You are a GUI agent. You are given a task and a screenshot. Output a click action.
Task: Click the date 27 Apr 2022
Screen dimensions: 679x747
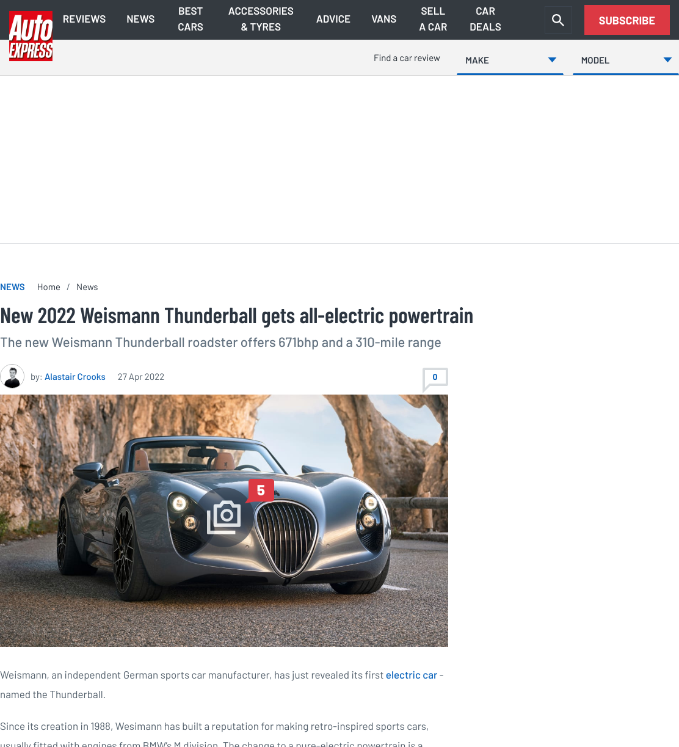tap(141, 377)
